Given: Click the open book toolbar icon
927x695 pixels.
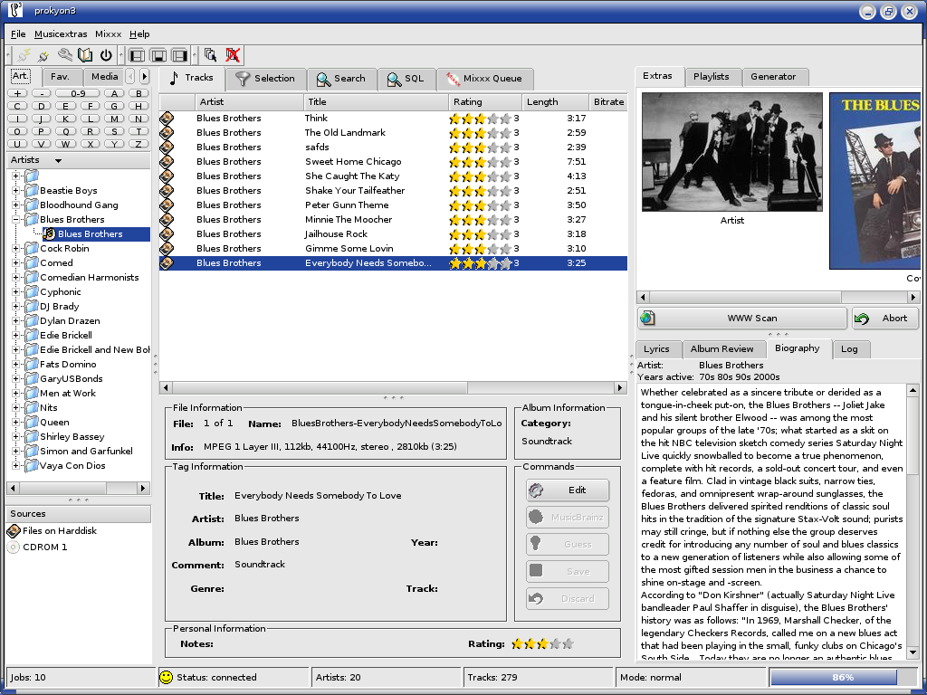Looking at the screenshot, I should [x=85, y=55].
